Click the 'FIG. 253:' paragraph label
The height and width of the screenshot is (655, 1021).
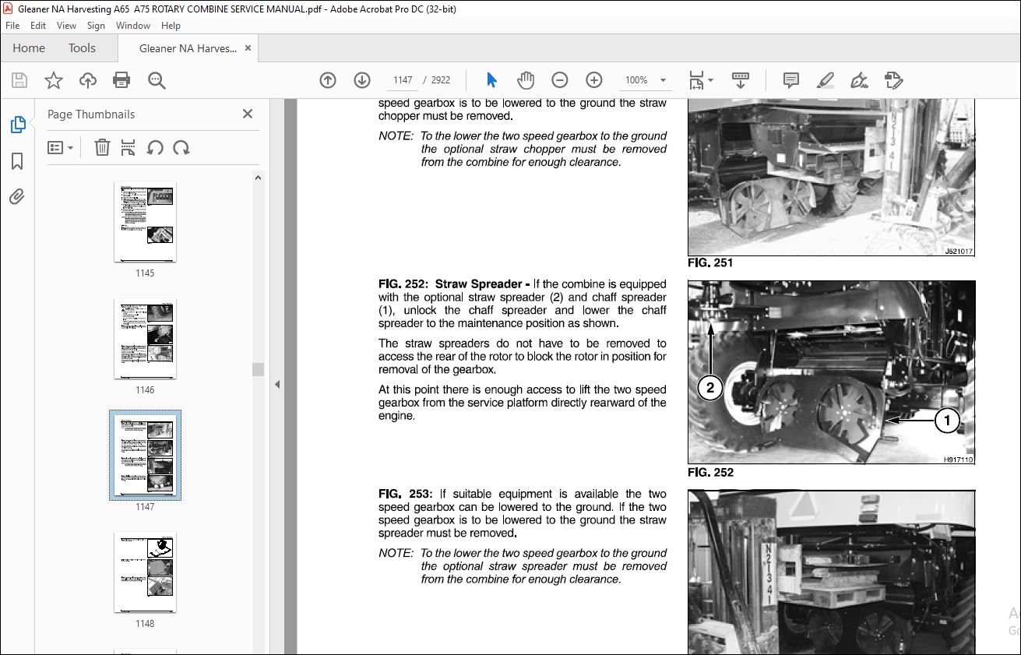coord(406,494)
